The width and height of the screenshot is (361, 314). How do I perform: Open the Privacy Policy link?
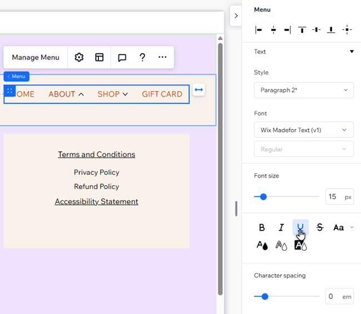tap(97, 173)
